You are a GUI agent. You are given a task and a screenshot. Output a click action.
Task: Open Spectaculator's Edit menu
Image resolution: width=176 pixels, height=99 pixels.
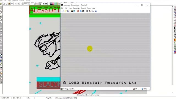(x=66, y=8)
